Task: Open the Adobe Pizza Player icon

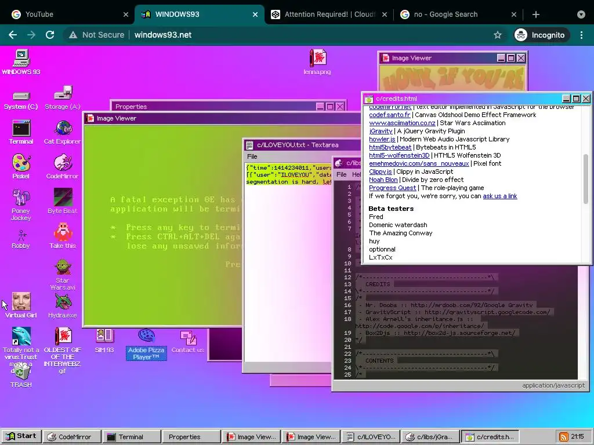Action: (146, 344)
